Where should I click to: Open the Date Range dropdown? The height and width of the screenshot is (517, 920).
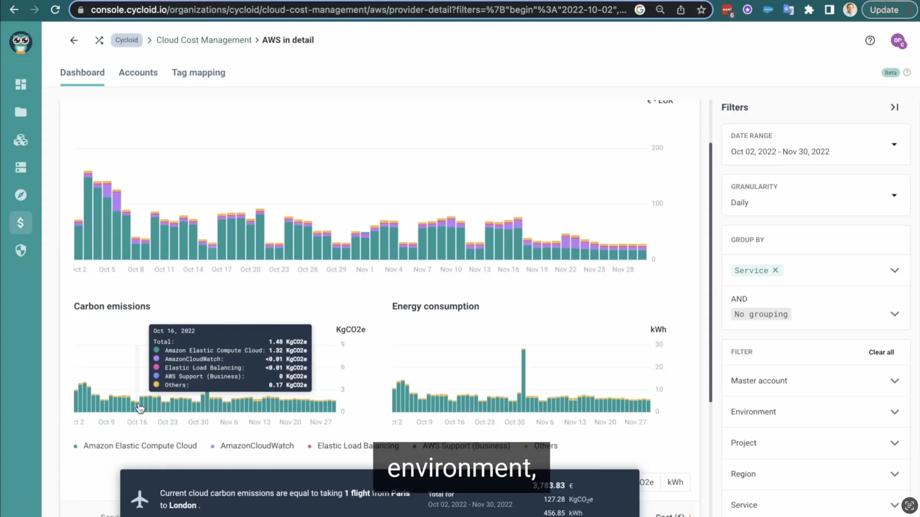pyautogui.click(x=816, y=144)
